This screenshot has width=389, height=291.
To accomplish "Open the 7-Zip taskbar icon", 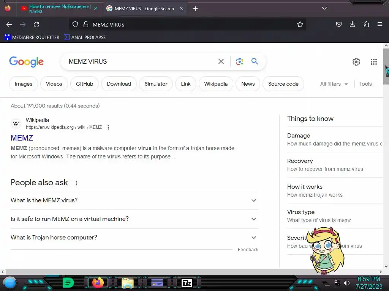I will [187, 283].
